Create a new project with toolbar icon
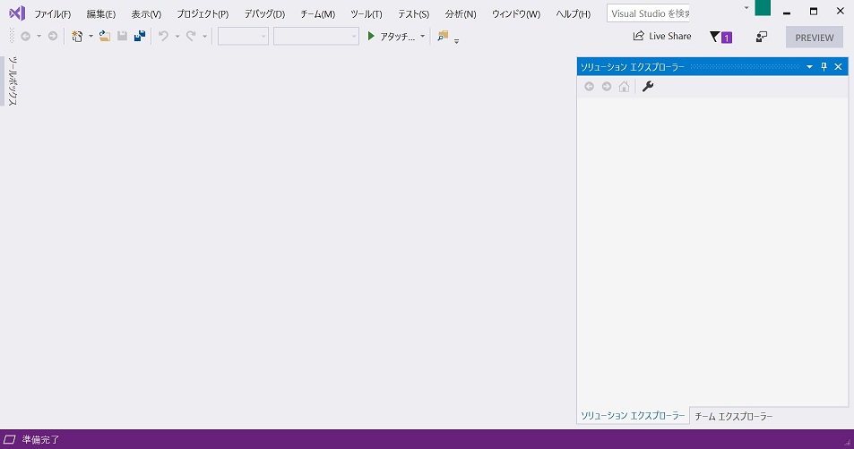Viewport: 854px width, 449px height. 77,37
